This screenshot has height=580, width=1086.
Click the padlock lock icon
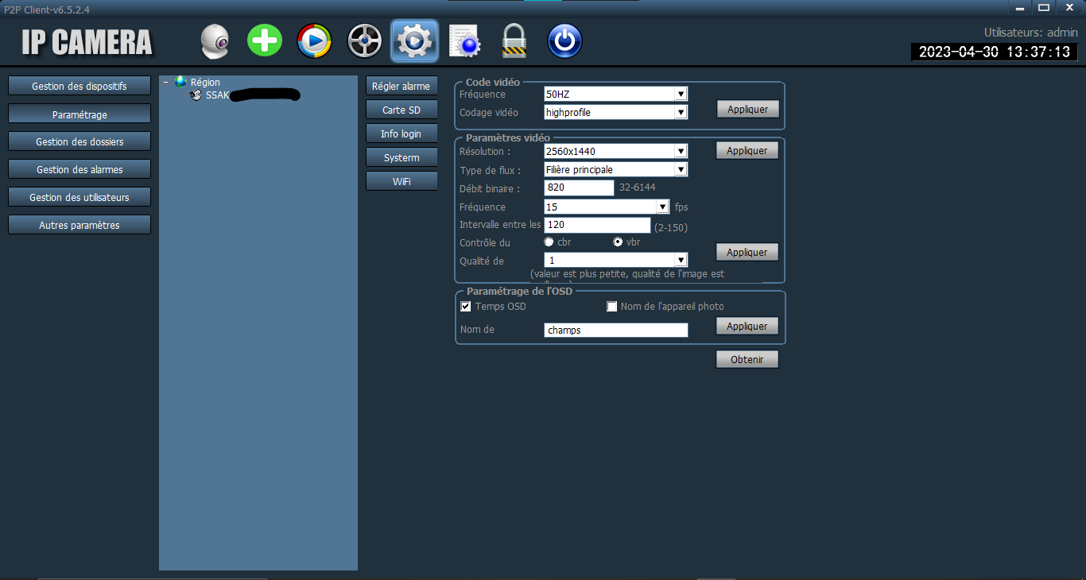(x=514, y=41)
